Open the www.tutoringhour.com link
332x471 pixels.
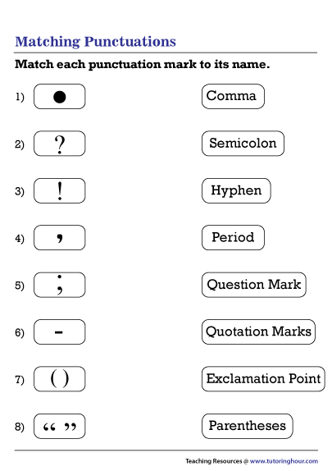[284, 461]
